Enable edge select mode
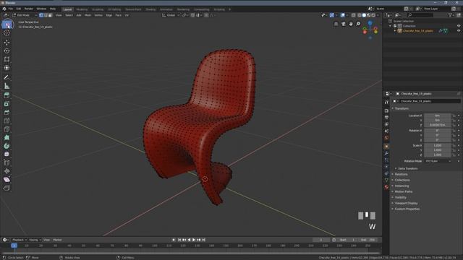463x260 pixels. [x=46, y=15]
